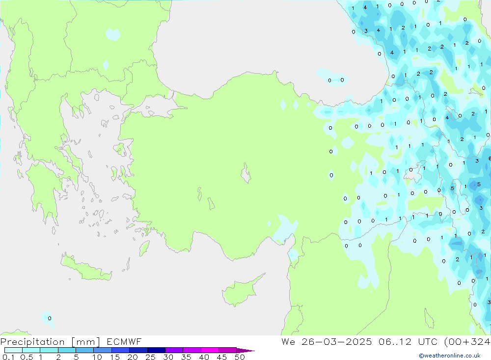Click the legend value "20"
Viewport: 491px width, 360px height.
133,357
